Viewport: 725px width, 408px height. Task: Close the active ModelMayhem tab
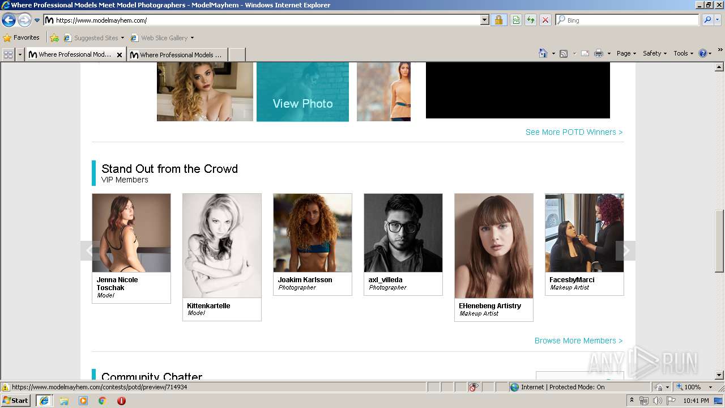[x=119, y=55]
